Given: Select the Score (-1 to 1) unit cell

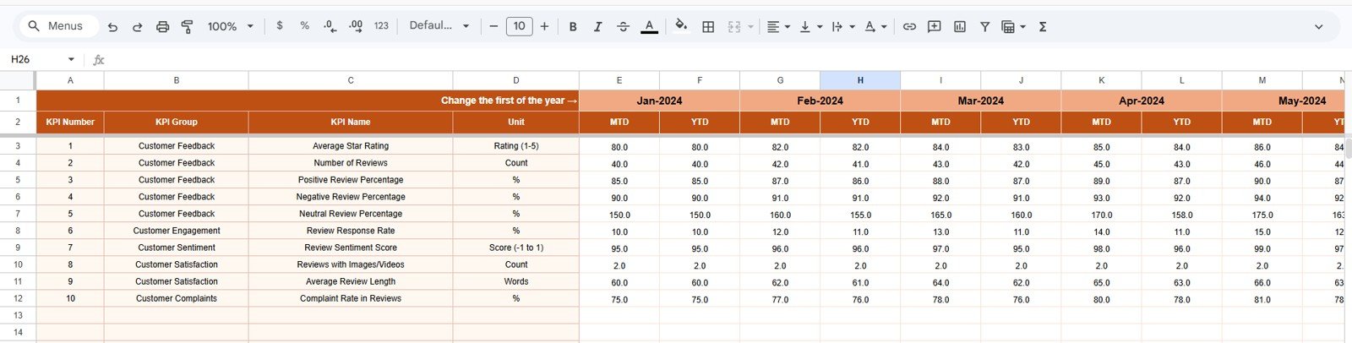Looking at the screenshot, I should pyautogui.click(x=516, y=248).
